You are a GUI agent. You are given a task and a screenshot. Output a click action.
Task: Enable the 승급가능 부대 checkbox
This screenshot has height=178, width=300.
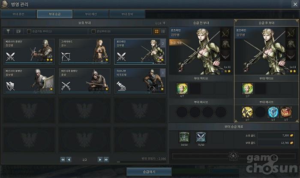click(x=29, y=31)
